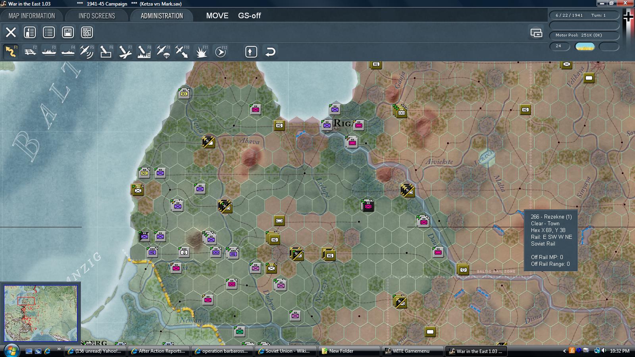Open the Map Information tab
The height and width of the screenshot is (357, 635).
click(x=32, y=16)
